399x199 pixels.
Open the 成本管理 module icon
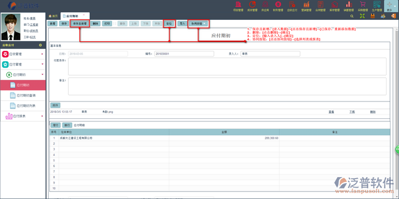(252, 6)
